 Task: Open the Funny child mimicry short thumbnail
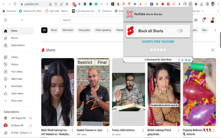coord(128,92)
